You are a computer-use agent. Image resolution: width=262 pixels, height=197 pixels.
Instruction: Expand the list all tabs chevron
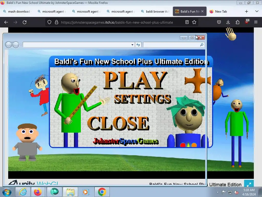257,11
